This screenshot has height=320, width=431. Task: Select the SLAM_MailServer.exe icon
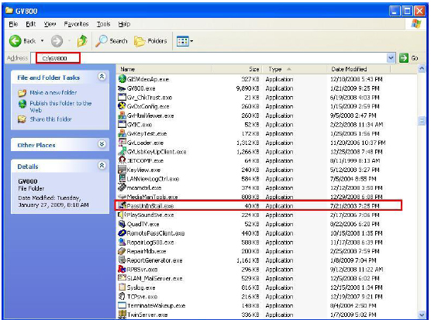point(122,278)
